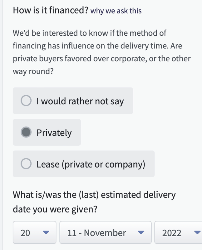
Task: Open the day dropdown showing 20
Action: (x=34, y=232)
